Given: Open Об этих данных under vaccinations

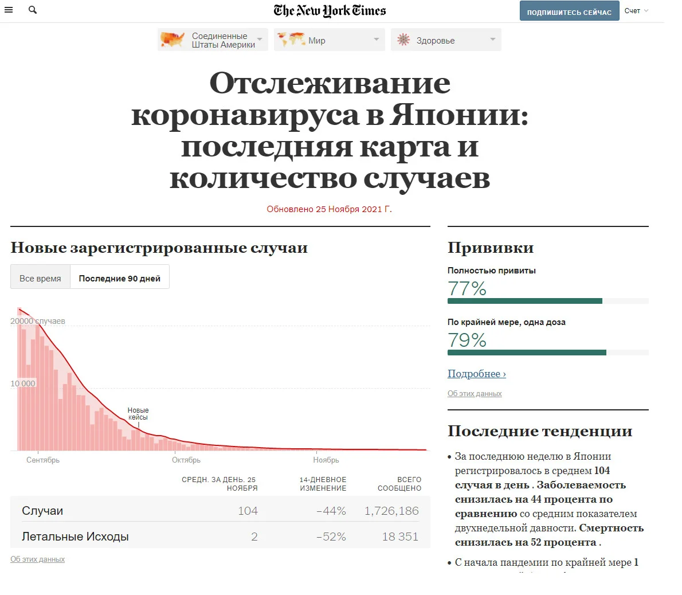Looking at the screenshot, I should point(475,394).
